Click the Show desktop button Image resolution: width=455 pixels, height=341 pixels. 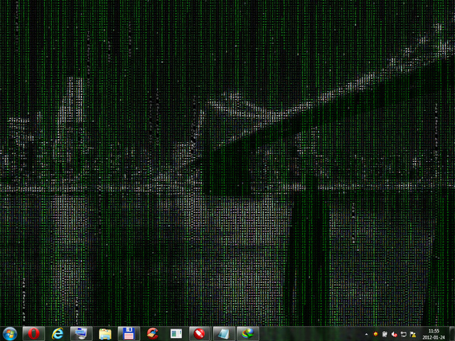point(452,333)
